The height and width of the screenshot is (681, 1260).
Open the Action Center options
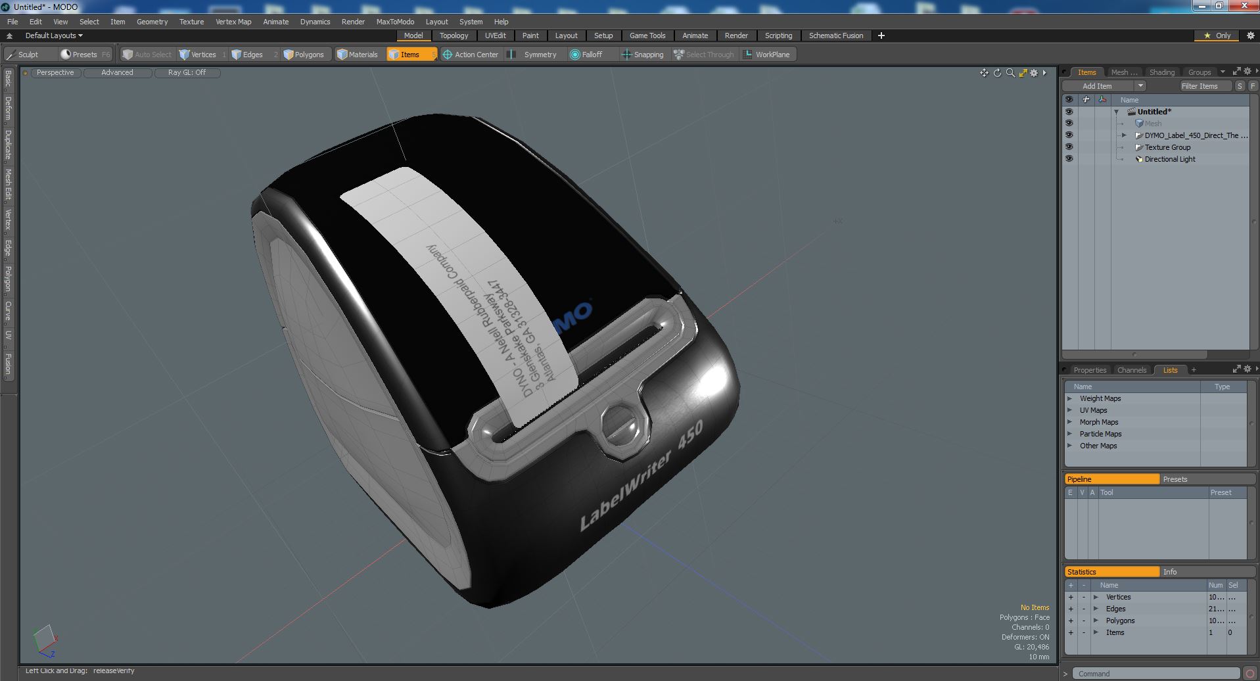(x=471, y=55)
